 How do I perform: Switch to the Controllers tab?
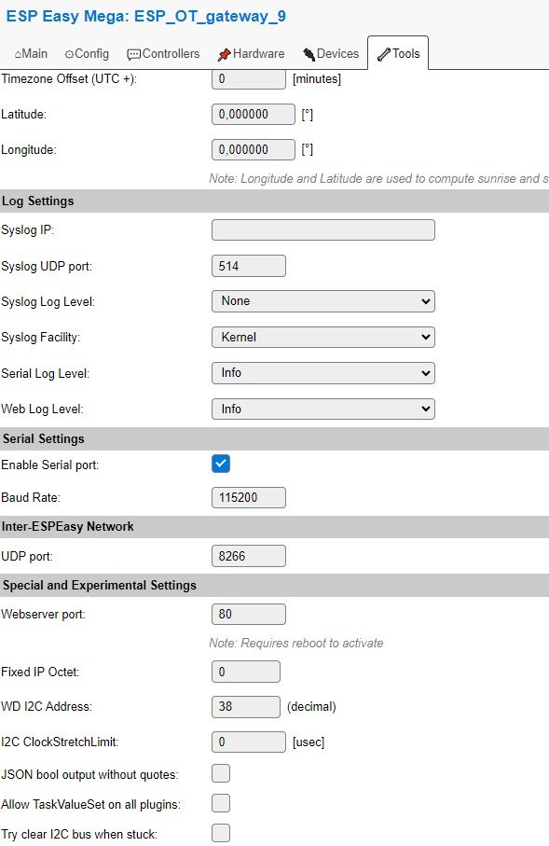pos(163,53)
